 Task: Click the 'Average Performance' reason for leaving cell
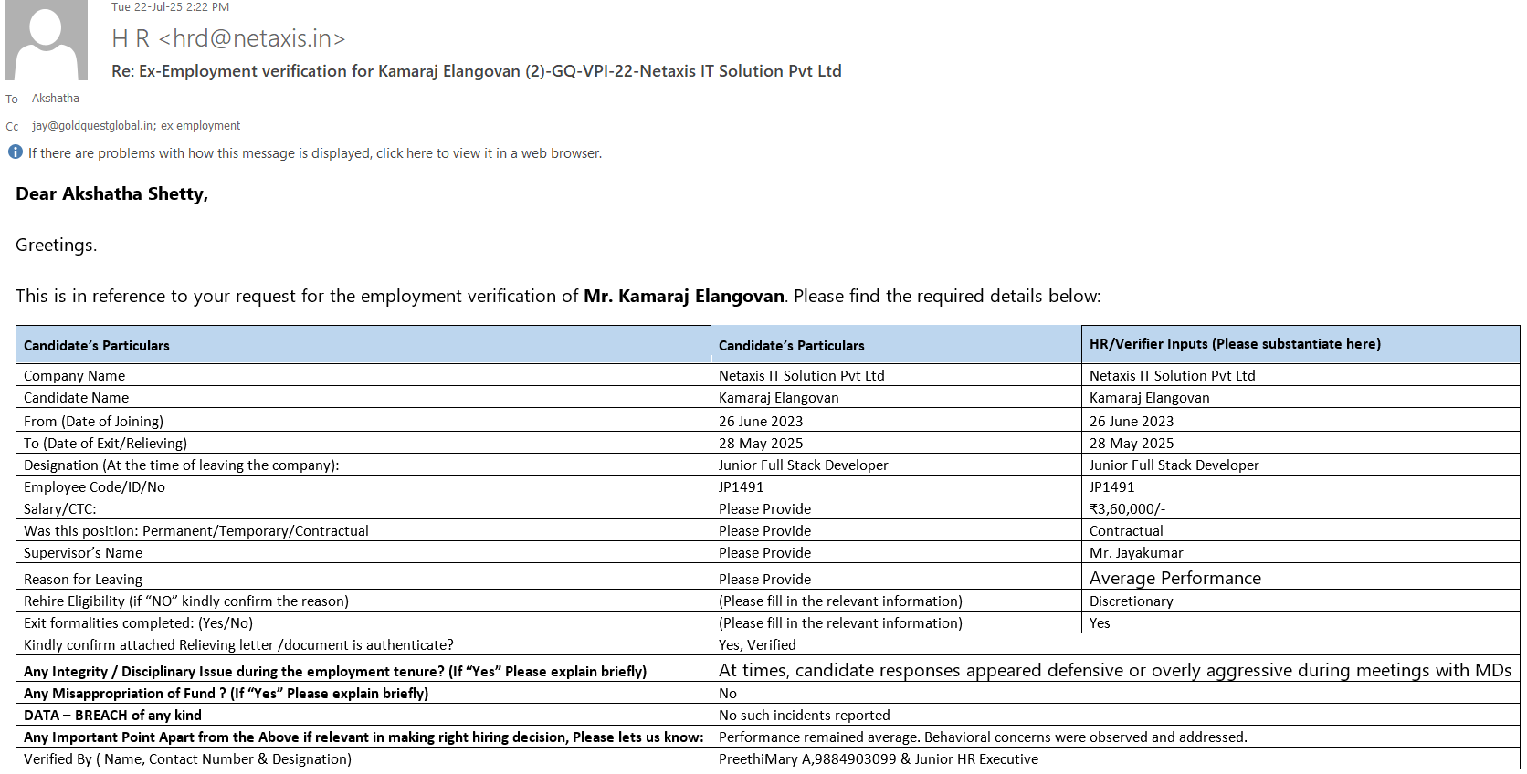tap(1174, 578)
